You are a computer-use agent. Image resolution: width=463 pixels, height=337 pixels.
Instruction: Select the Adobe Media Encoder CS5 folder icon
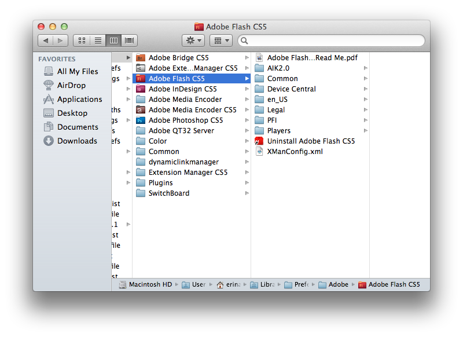tap(141, 110)
